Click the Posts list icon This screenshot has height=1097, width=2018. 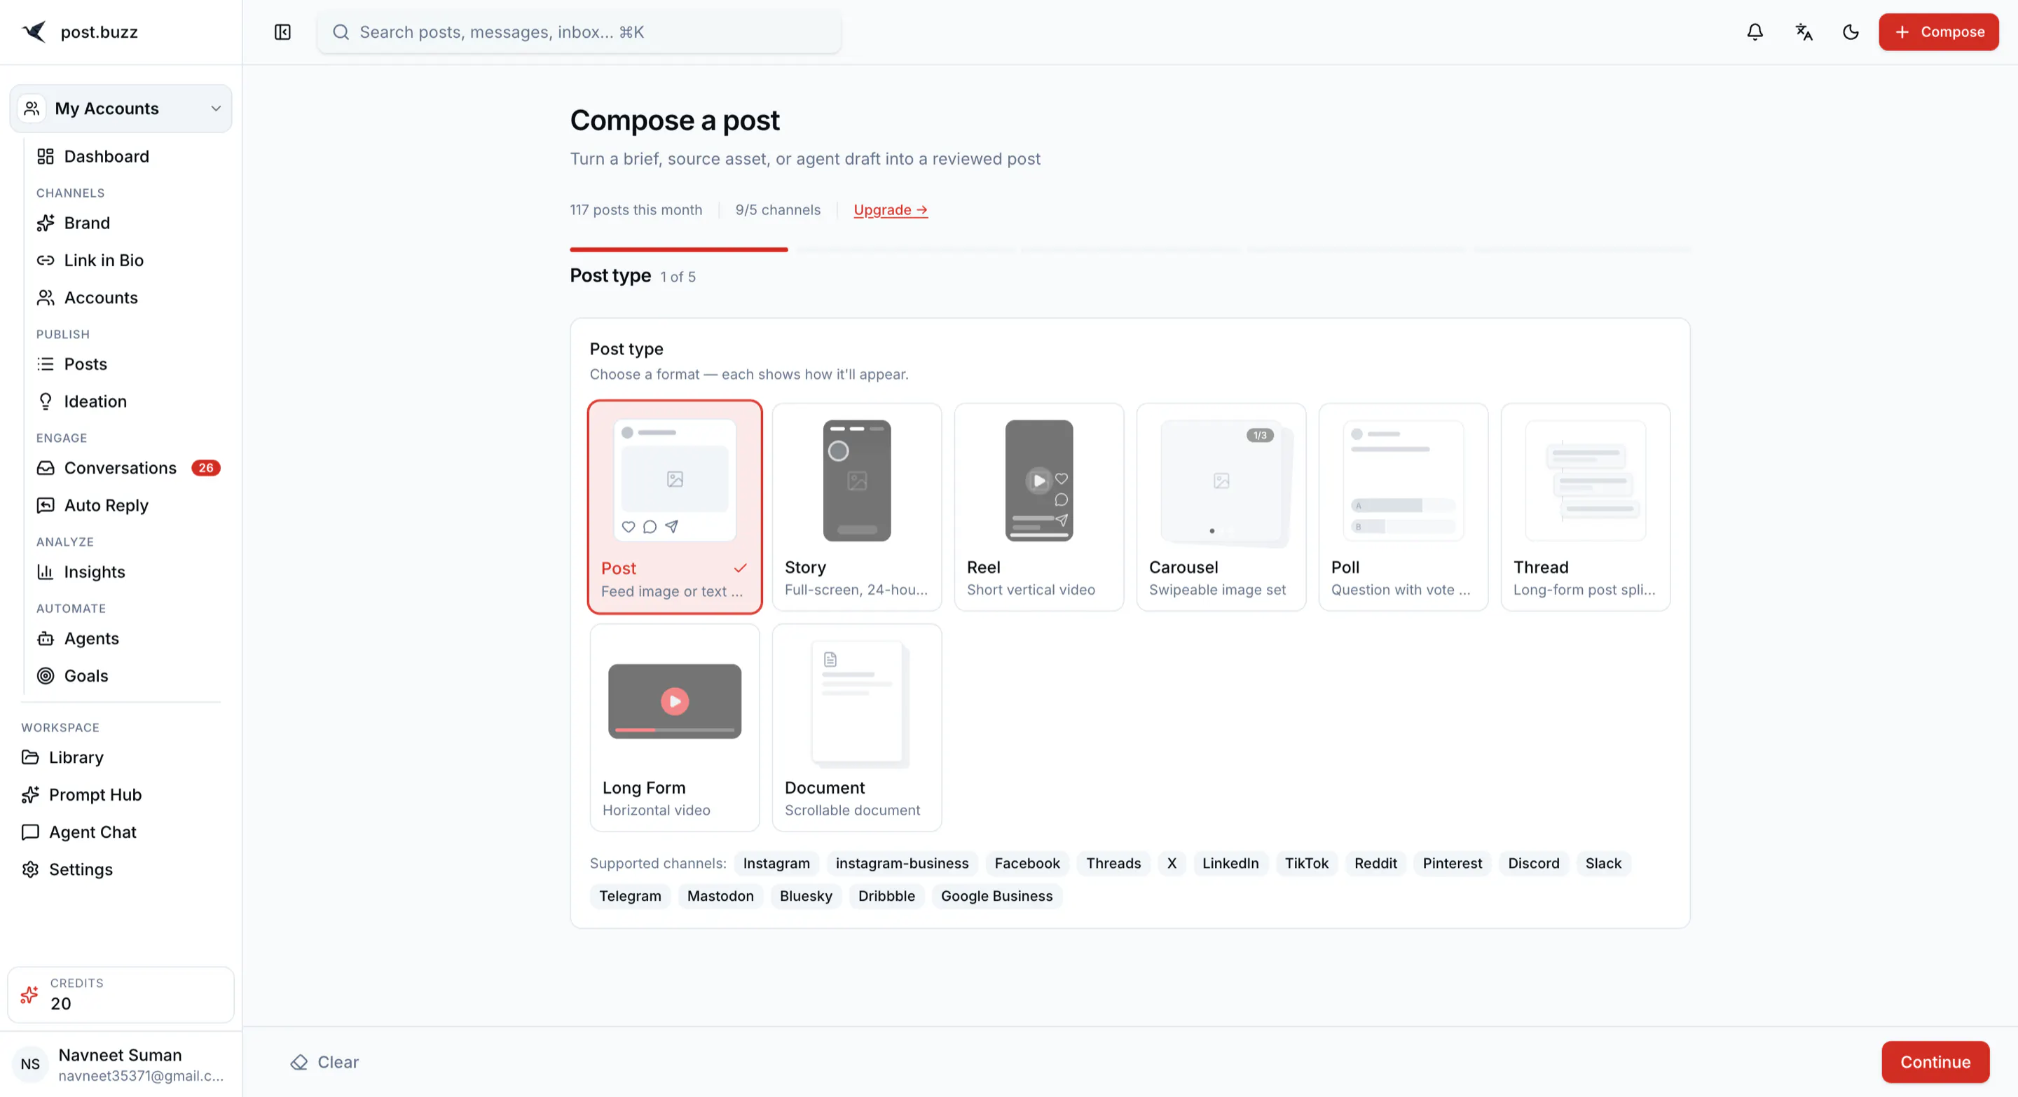[46, 364]
